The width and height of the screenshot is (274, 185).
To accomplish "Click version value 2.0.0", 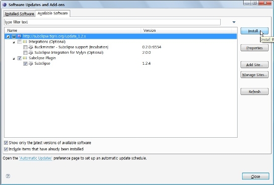I will pos(146,53).
